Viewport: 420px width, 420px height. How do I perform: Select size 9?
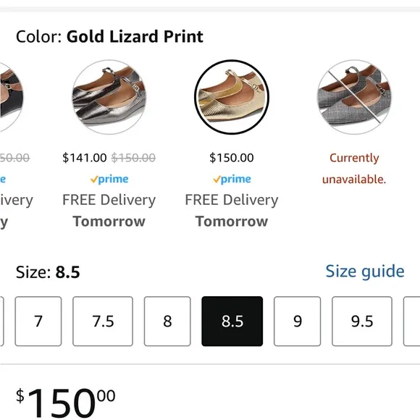tap(298, 322)
